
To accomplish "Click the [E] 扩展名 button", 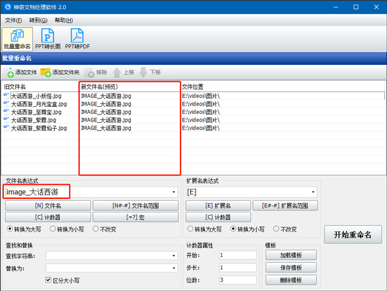I will [x=218, y=205].
